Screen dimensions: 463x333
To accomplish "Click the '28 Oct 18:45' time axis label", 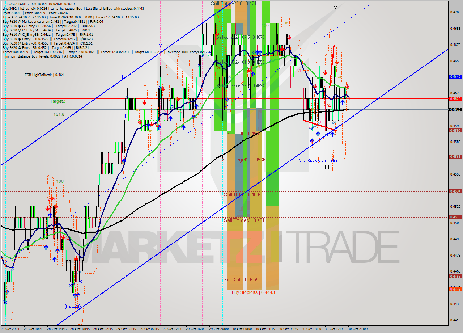I will click(x=80, y=329).
